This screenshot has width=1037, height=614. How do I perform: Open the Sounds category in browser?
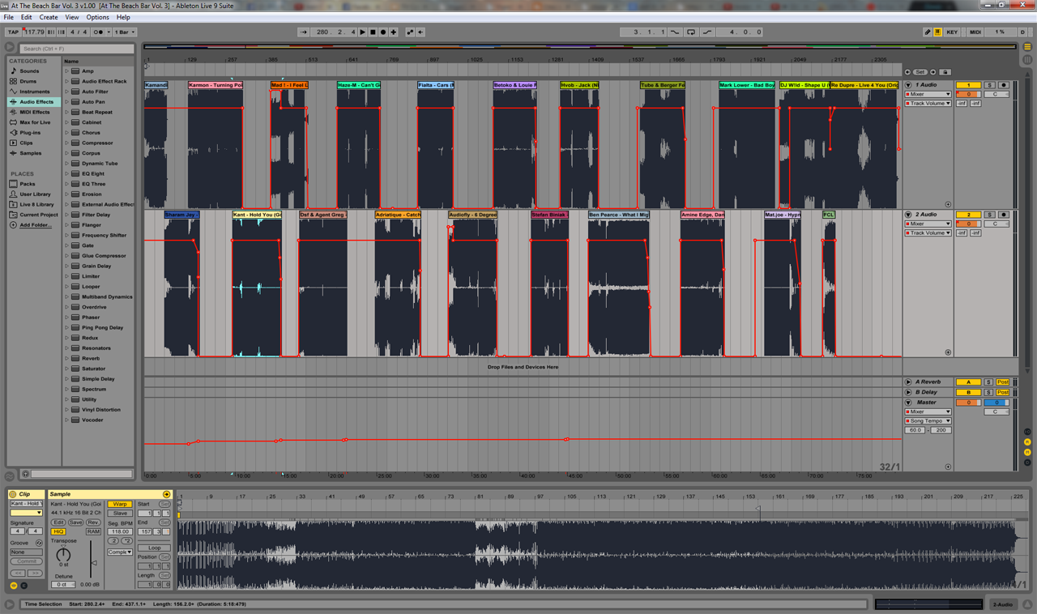click(29, 71)
